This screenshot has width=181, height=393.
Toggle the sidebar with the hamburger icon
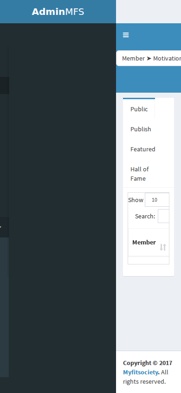[x=126, y=35]
